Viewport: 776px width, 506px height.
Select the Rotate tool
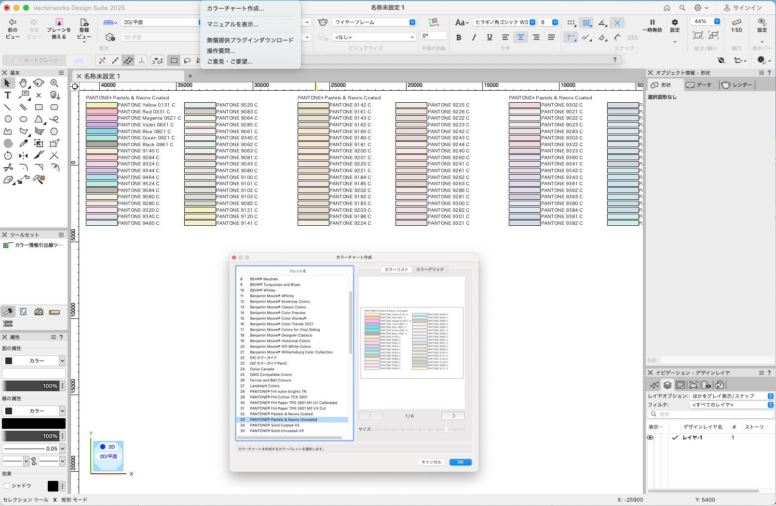(8, 155)
